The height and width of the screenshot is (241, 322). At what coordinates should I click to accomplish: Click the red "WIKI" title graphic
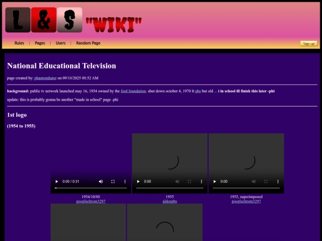(113, 25)
